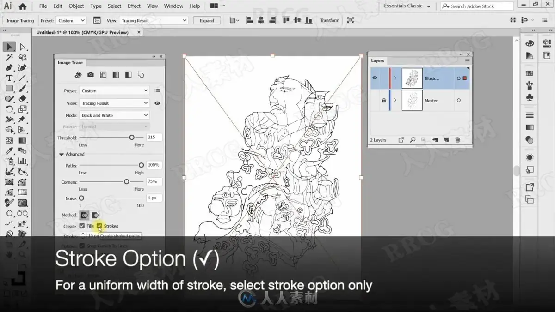Open the Type menu
Image resolution: width=555 pixels, height=312 pixels.
96,6
